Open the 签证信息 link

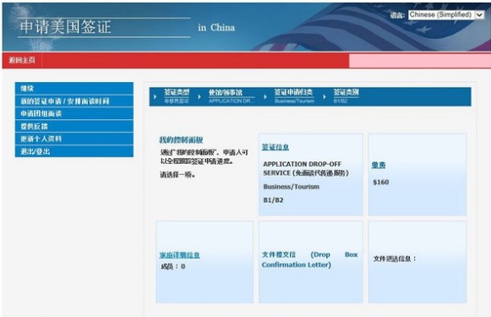(276, 147)
